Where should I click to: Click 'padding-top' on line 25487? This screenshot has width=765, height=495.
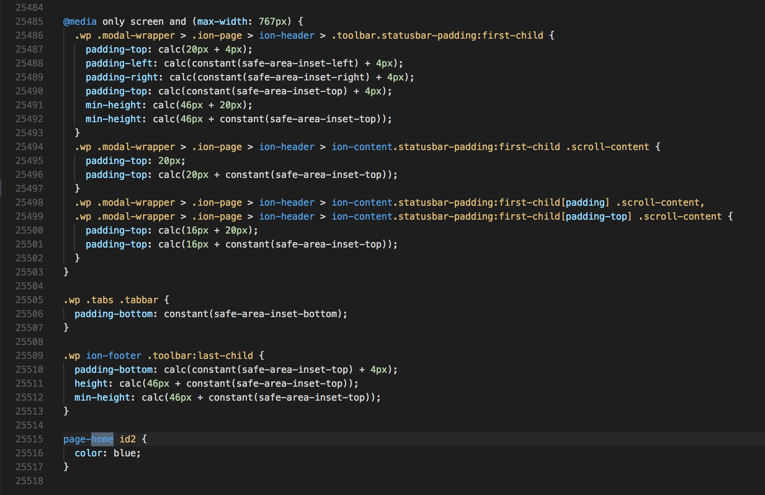[116, 49]
